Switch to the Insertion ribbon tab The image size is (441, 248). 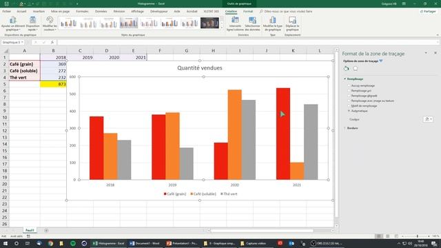pos(39,11)
